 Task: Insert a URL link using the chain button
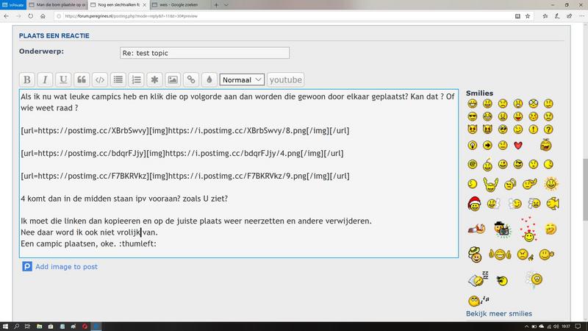191,79
